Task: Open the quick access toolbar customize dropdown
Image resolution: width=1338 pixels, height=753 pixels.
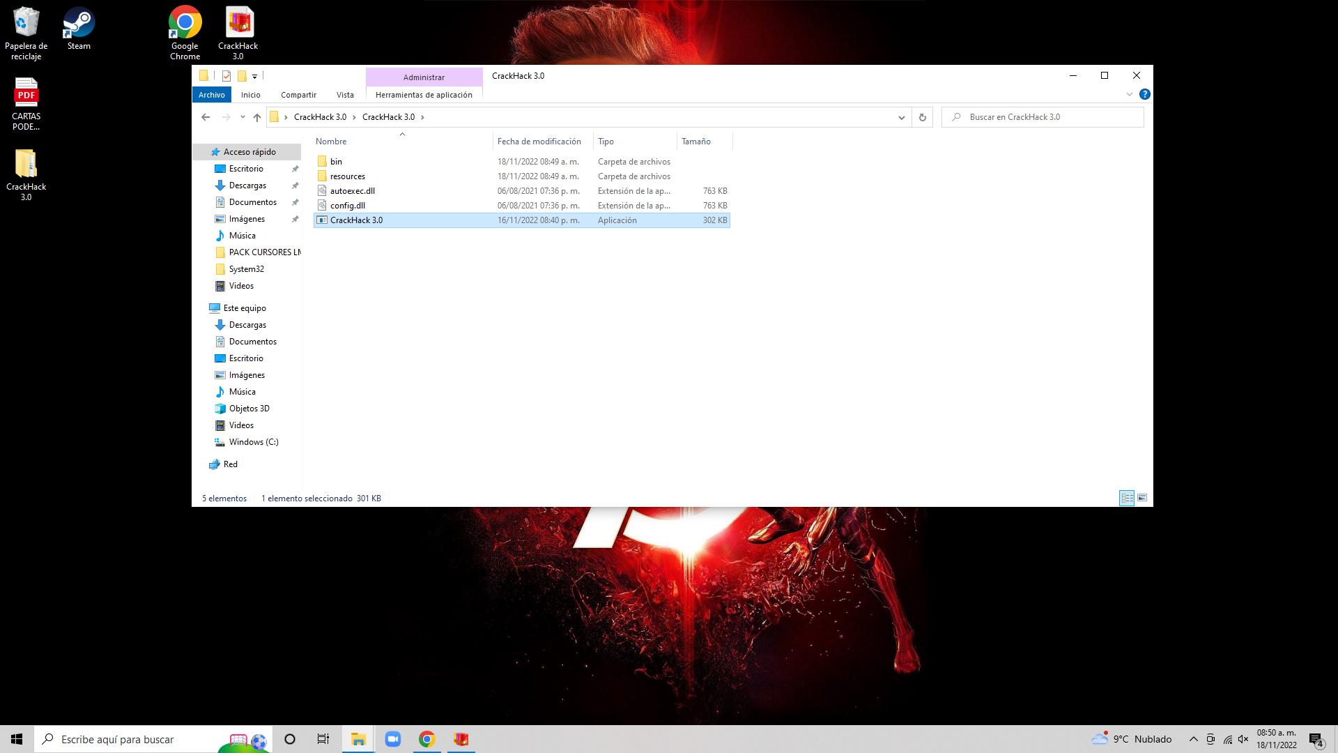Action: click(x=255, y=77)
